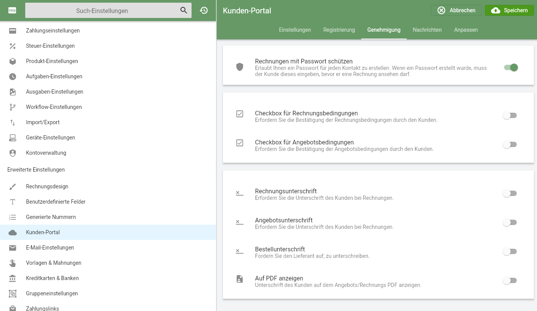Click the envelope icon beside E-Mail-Einstellungen
Image resolution: width=537 pixels, height=311 pixels.
13,248
